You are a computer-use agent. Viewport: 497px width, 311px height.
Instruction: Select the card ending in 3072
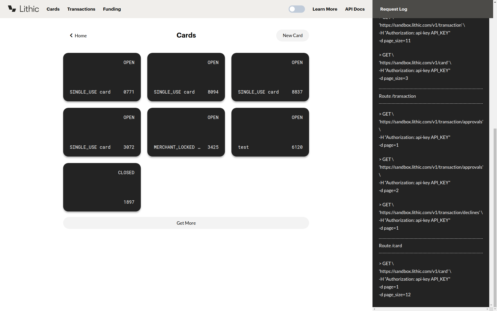(x=102, y=132)
